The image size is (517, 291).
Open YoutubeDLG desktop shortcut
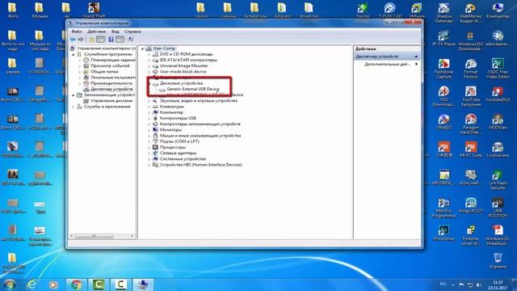coord(498,94)
